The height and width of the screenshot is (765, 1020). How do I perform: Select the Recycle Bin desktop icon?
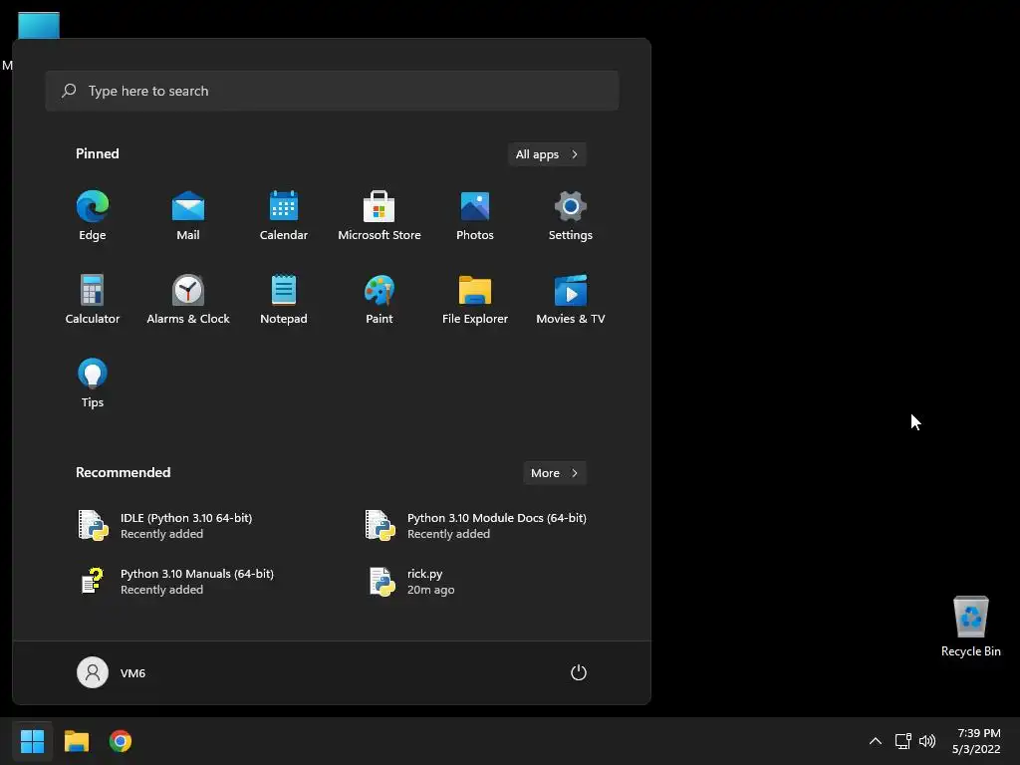pyautogui.click(x=970, y=627)
